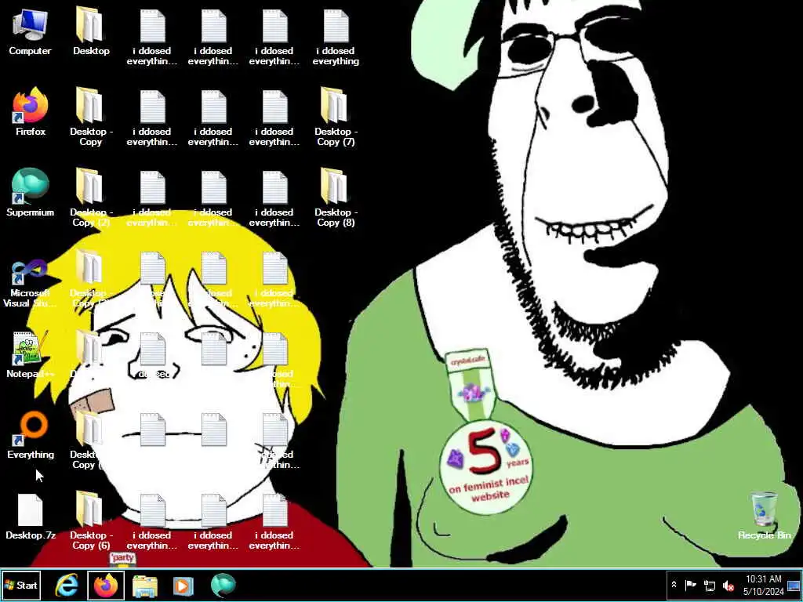Click the Show Desktop button

click(x=794, y=585)
